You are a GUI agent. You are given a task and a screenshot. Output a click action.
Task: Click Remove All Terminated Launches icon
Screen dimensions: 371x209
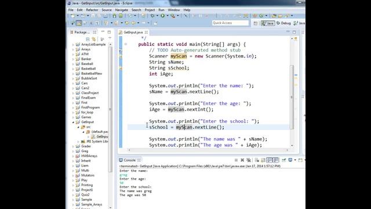tap(249, 160)
